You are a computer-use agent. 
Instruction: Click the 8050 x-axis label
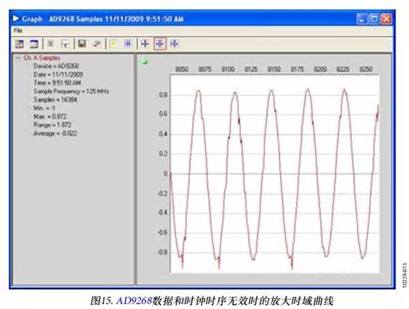click(x=182, y=69)
